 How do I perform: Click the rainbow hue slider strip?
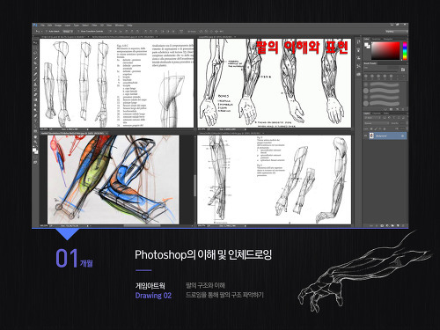click(405, 51)
